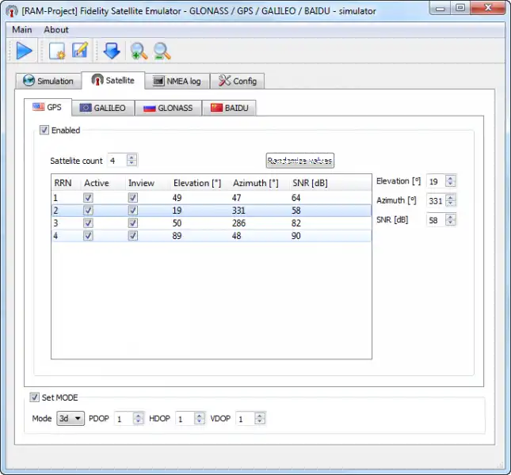This screenshot has height=475, width=511.
Task: Open the About menu
Action: (56, 29)
